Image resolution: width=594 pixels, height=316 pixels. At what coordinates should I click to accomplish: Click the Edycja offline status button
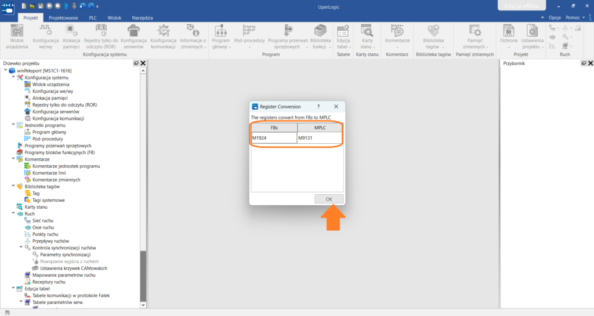[521, 6]
